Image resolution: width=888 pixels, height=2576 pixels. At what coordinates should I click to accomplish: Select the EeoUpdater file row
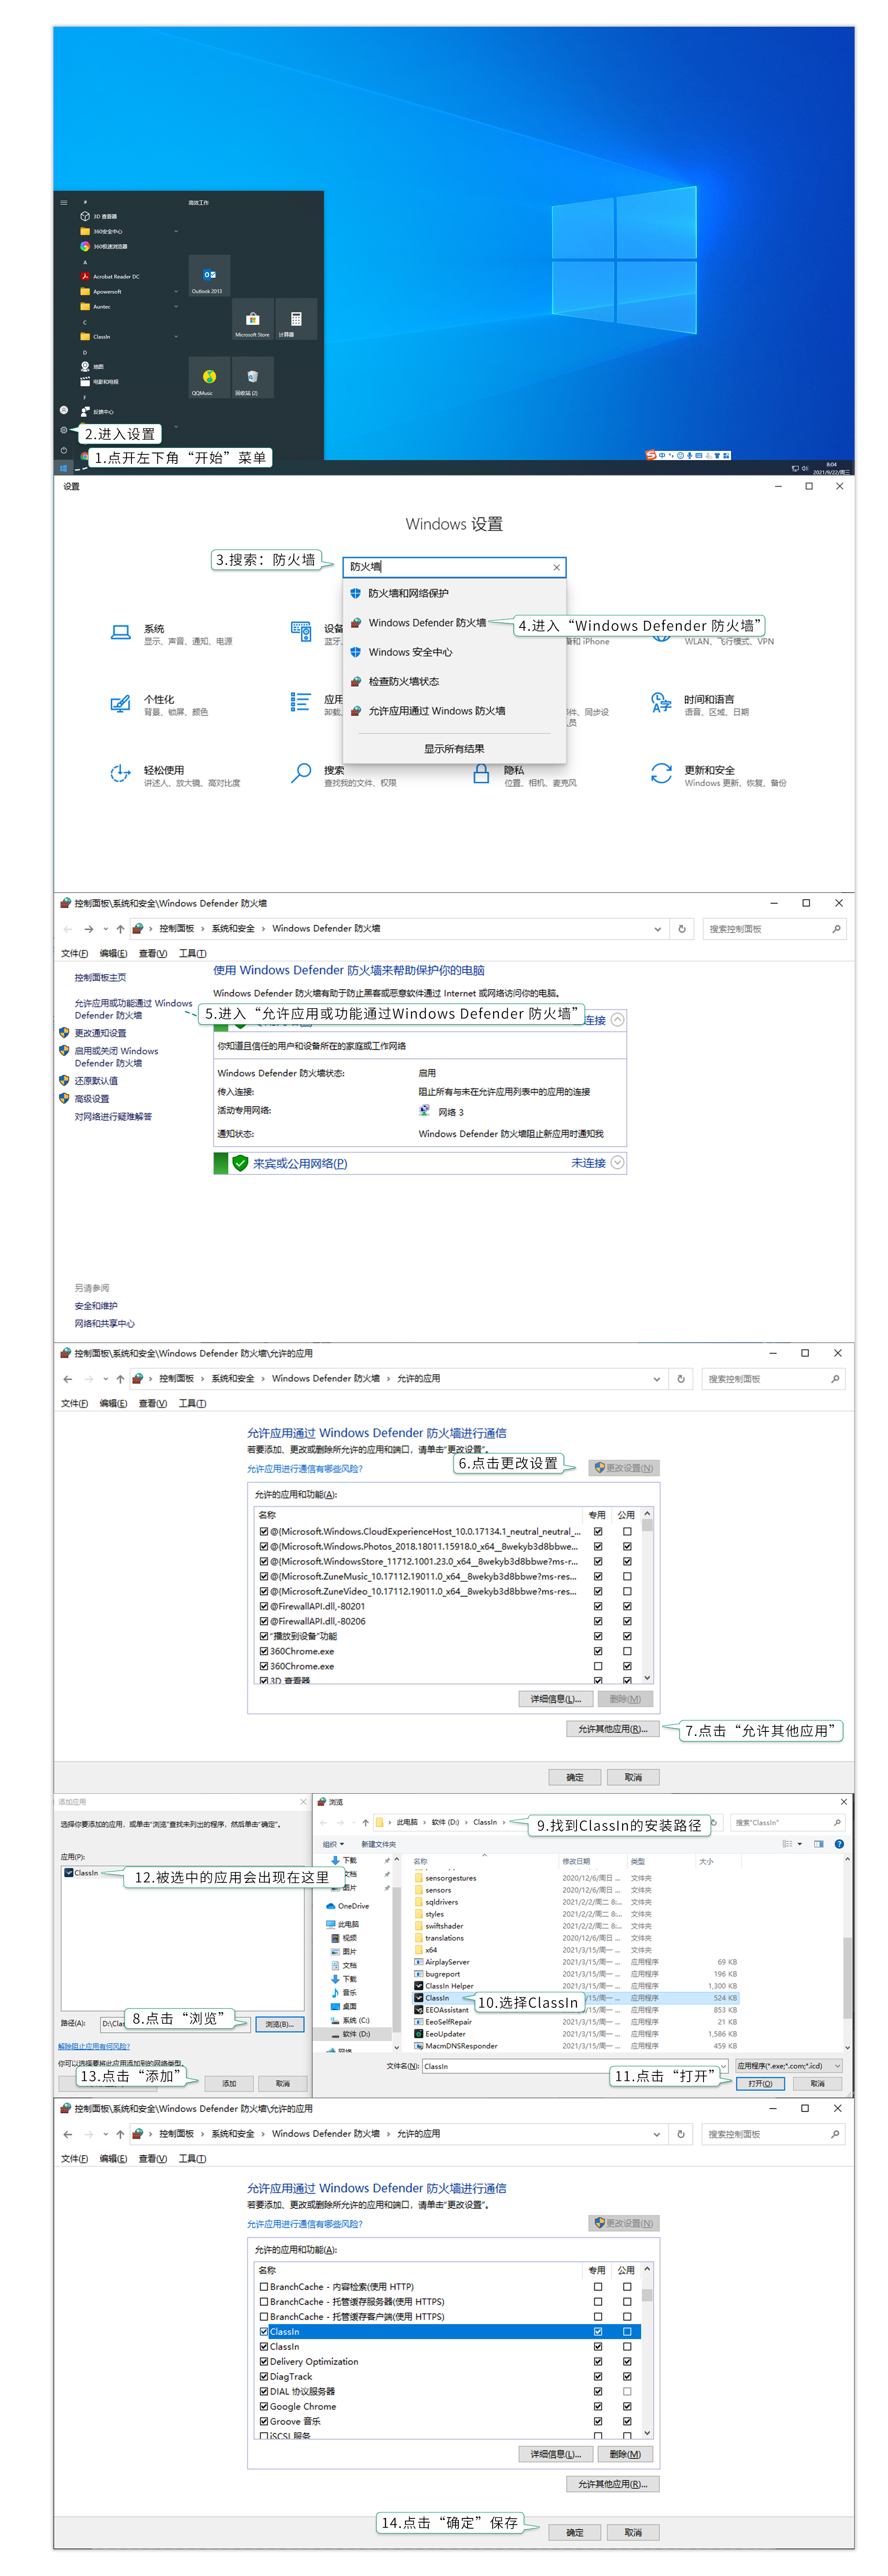point(577,2034)
